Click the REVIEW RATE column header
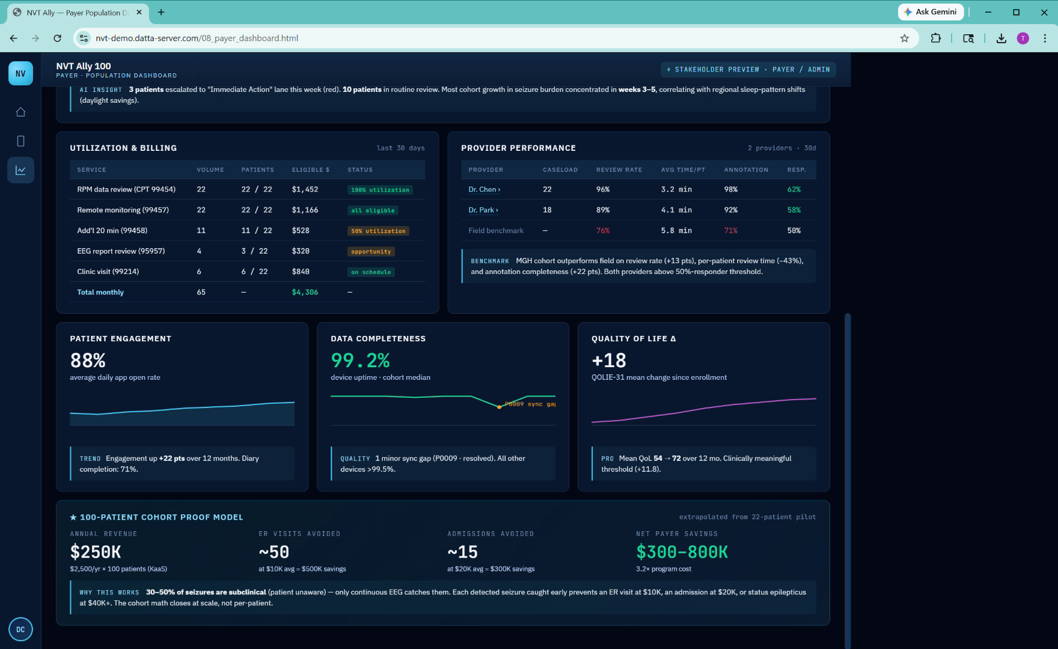Viewport: 1058px width, 649px height. (x=619, y=170)
